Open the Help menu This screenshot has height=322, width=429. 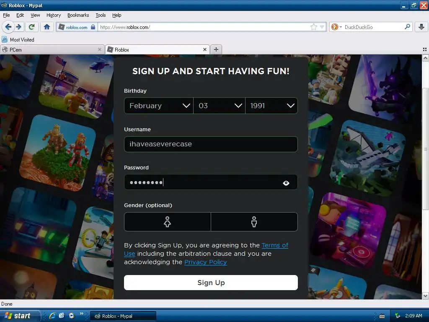(x=117, y=15)
